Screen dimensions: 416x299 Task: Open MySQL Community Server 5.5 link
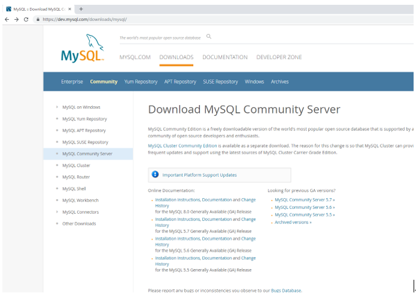pos(305,214)
